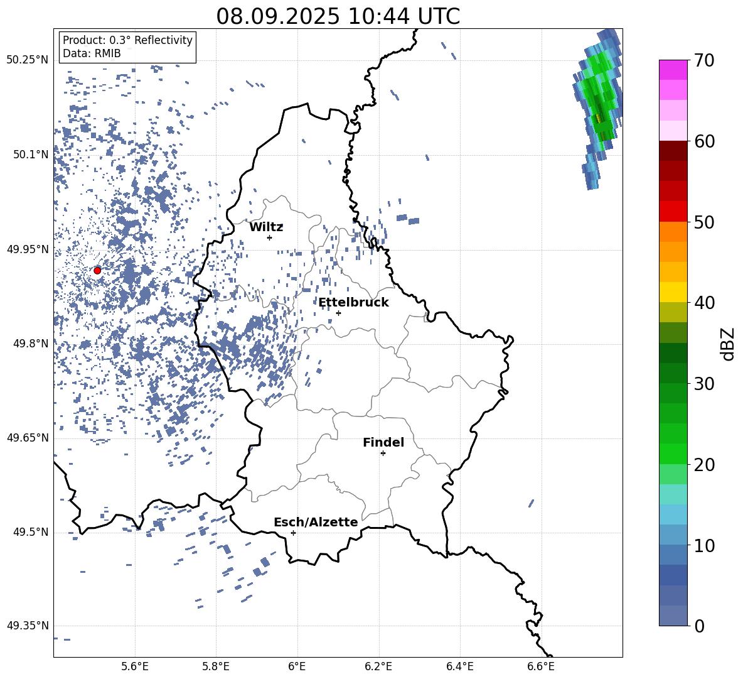Click the Ettelbruck city label
743x679 pixels.
pos(353,303)
